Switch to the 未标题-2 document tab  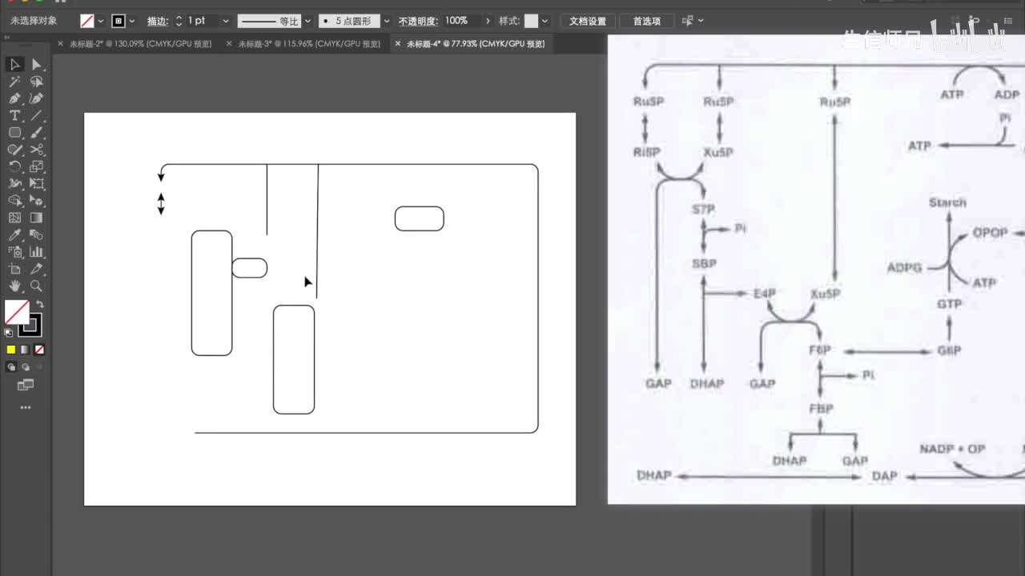(140, 44)
